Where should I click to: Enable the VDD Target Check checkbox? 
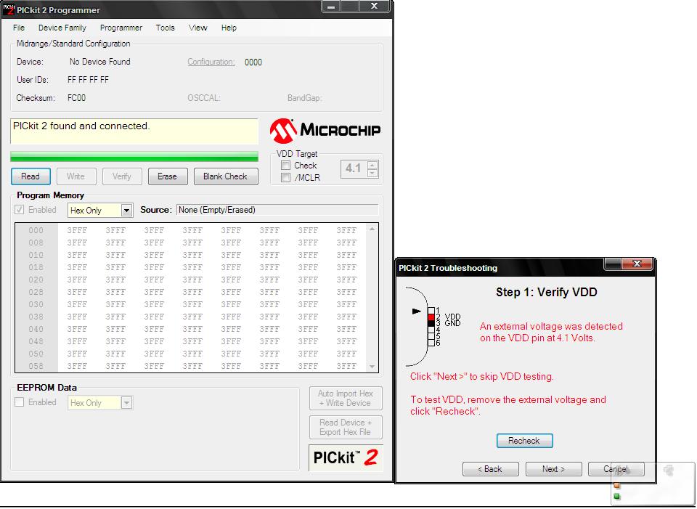tap(286, 166)
